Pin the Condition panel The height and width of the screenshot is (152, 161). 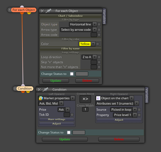45,90
